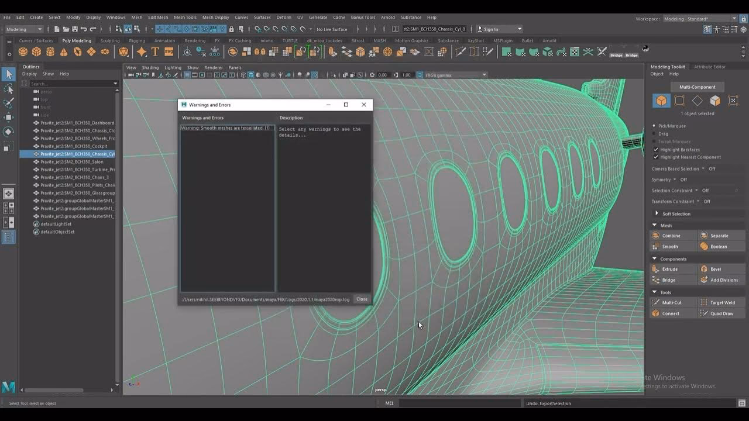Create a polygon cylinder from the shelf
Image resolution: width=749 pixels, height=421 pixels.
click(50, 52)
